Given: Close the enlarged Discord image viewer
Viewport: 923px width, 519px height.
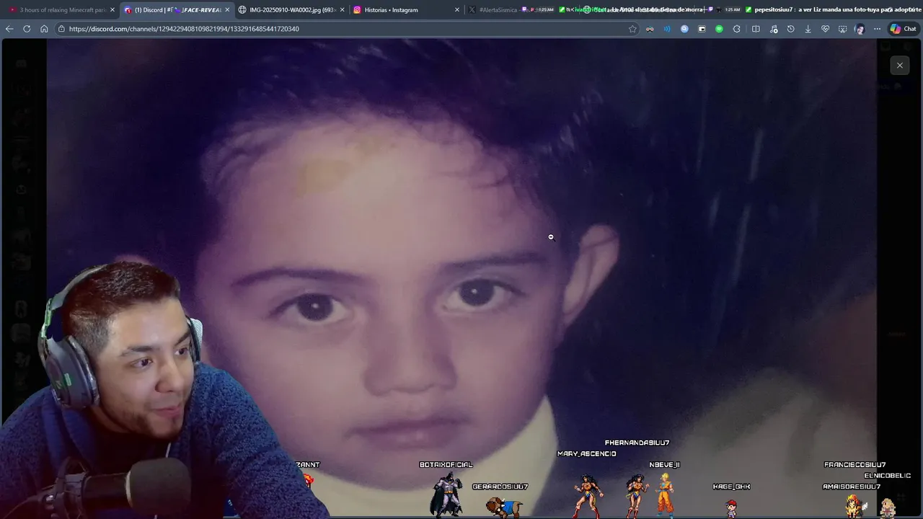Looking at the screenshot, I should point(899,66).
